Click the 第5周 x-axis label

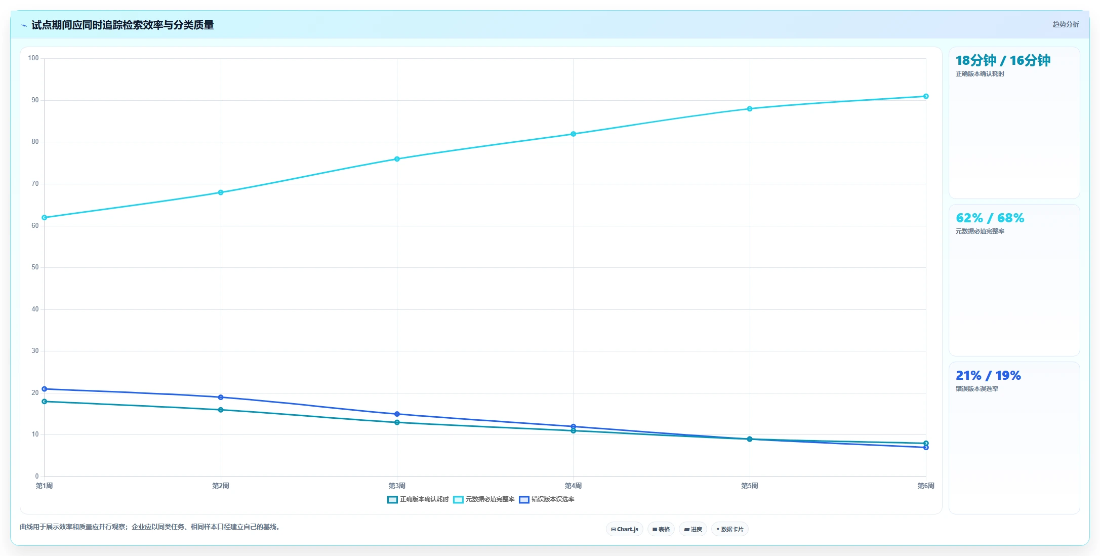pyautogui.click(x=750, y=486)
